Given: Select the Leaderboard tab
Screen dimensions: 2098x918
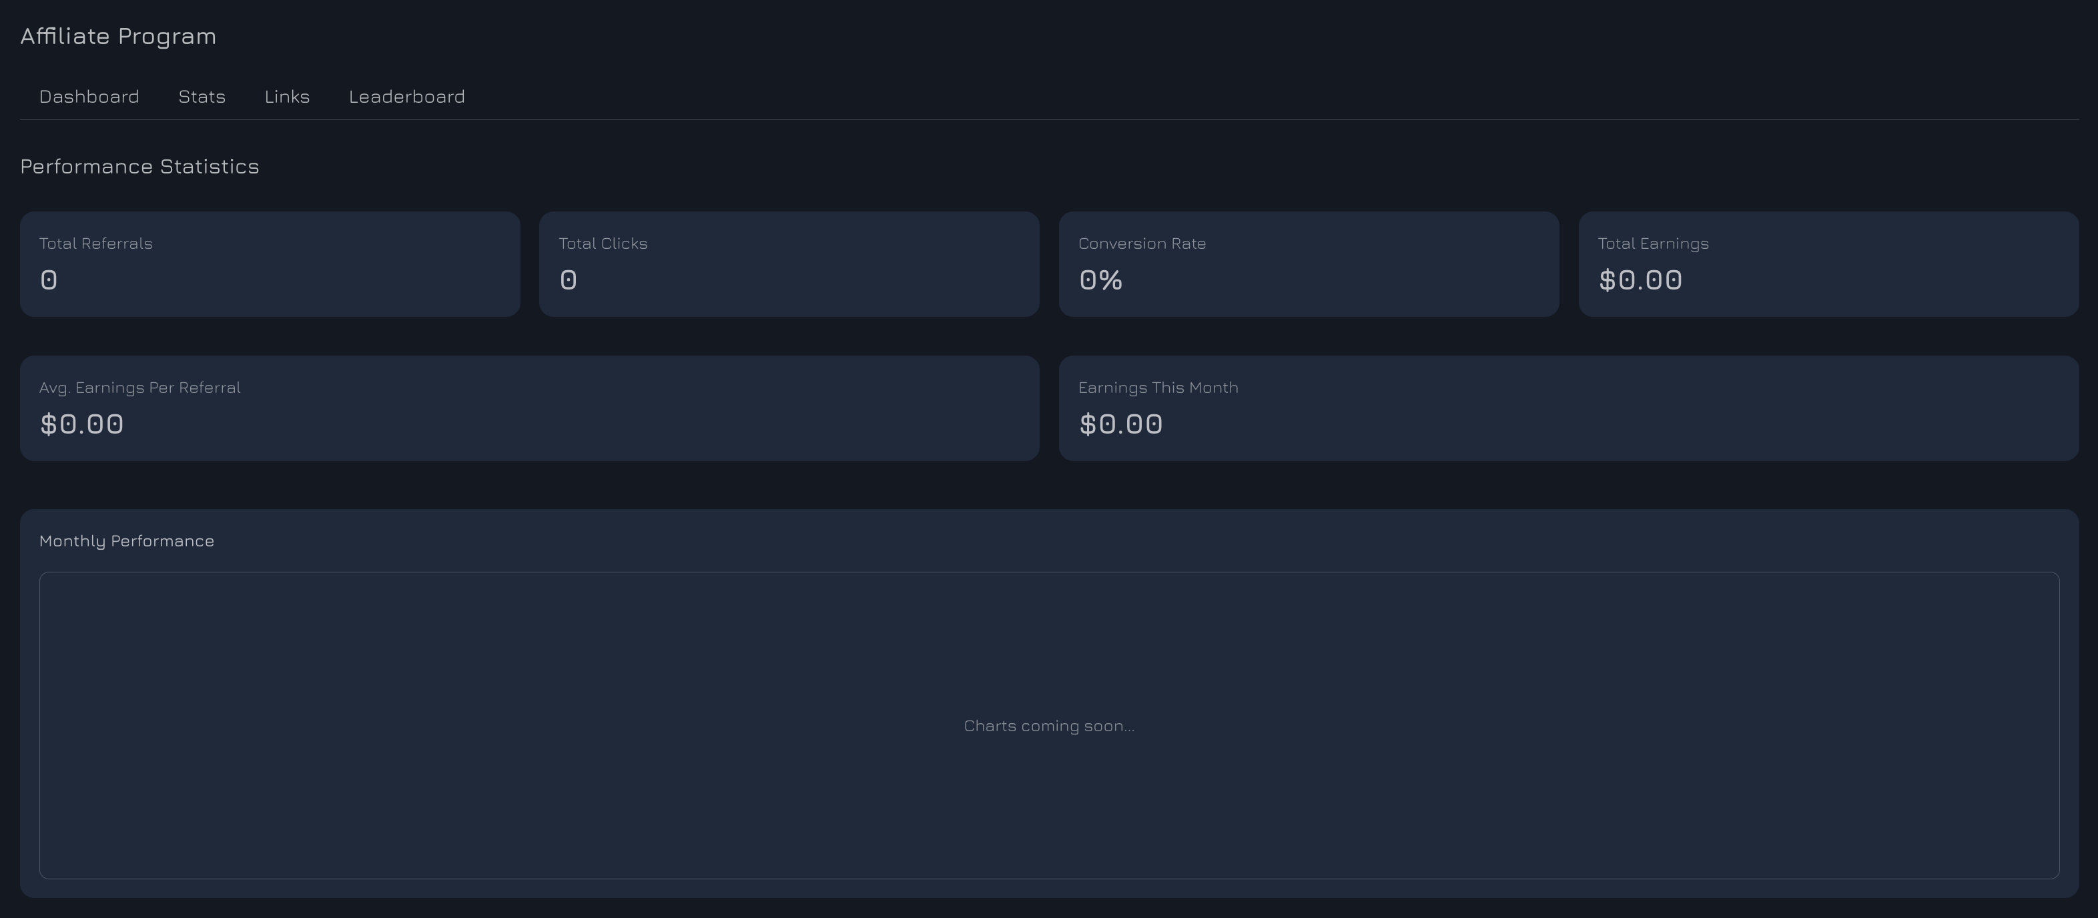Looking at the screenshot, I should [406, 97].
